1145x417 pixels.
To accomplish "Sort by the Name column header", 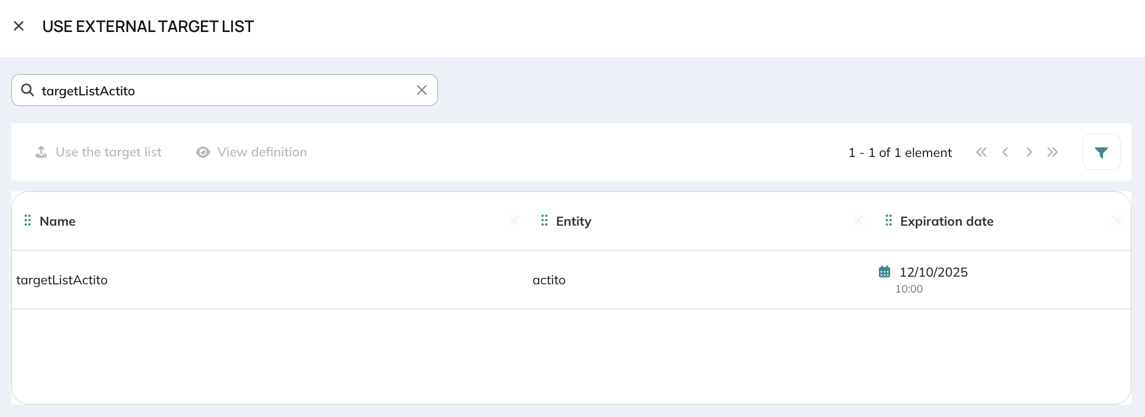I will click(x=57, y=221).
